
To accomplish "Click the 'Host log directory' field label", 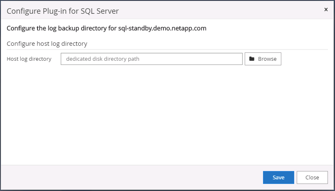I will 29,59.
